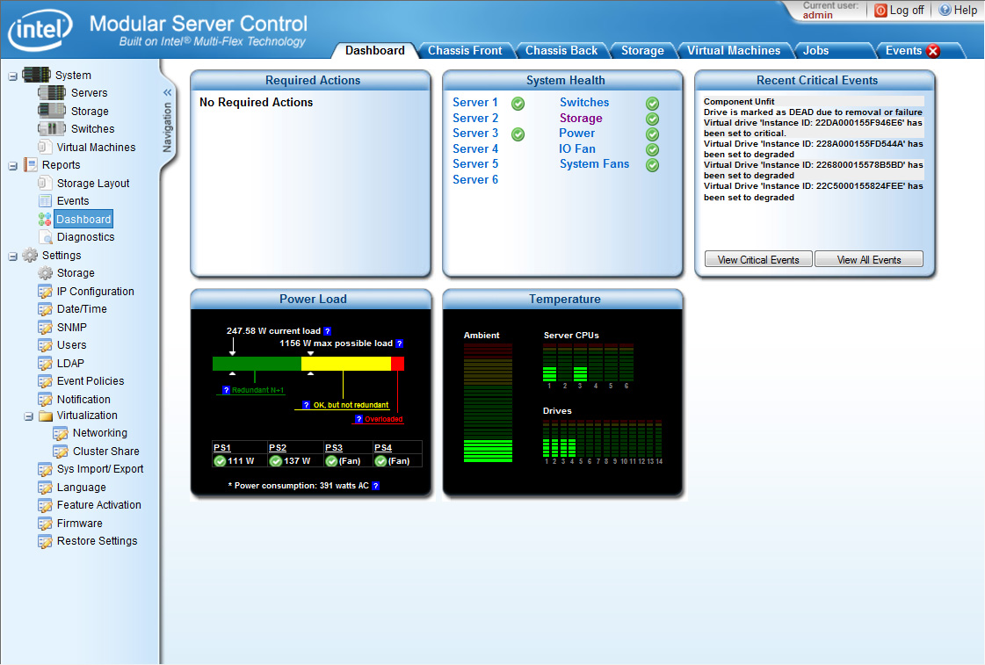This screenshot has width=985, height=665.
Task: Collapse the Reports tree node
Action: pos(12,166)
